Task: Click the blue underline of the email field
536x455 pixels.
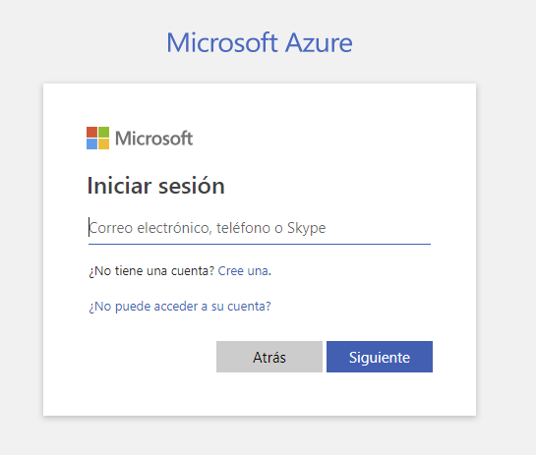Action: point(260,245)
